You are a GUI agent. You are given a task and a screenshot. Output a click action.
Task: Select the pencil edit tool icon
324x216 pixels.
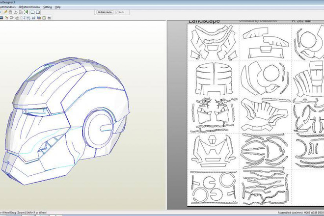pos(5,12)
